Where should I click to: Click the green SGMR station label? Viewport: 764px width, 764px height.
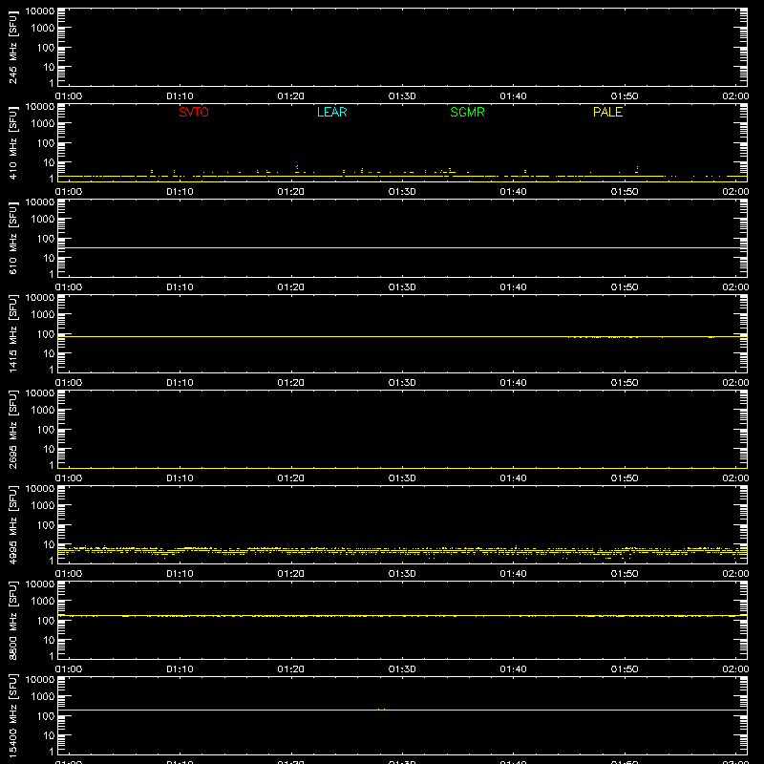tap(467, 112)
